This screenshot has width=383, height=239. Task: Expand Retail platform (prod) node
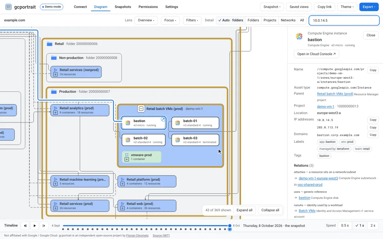click(x=122, y=184)
